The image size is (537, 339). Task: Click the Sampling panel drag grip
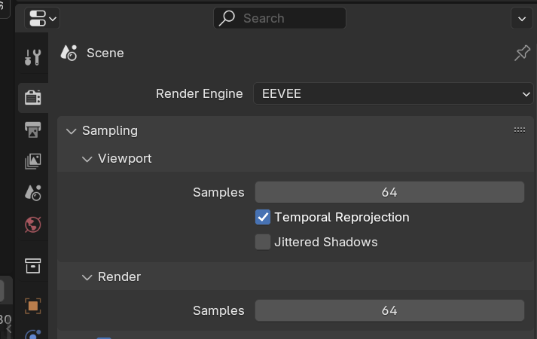[520, 130]
